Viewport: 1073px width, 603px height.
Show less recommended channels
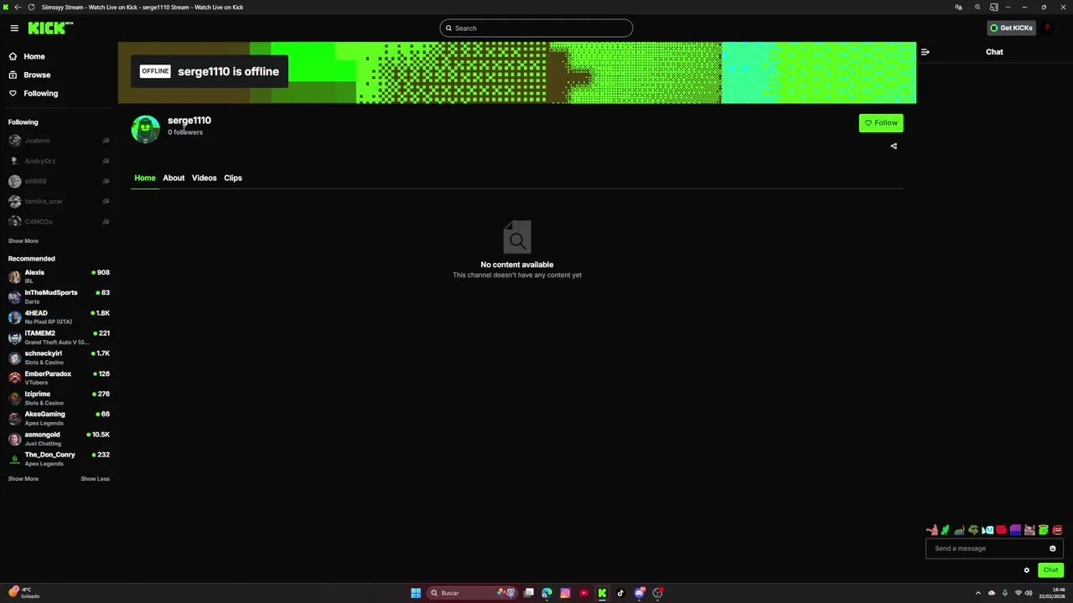[x=95, y=478]
